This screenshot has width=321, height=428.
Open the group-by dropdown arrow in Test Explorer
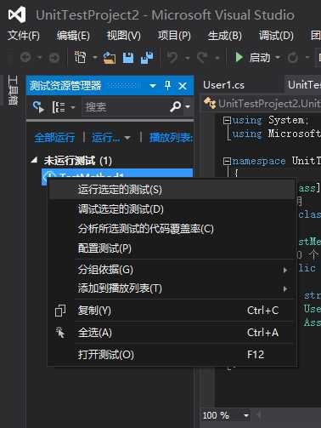point(73,107)
